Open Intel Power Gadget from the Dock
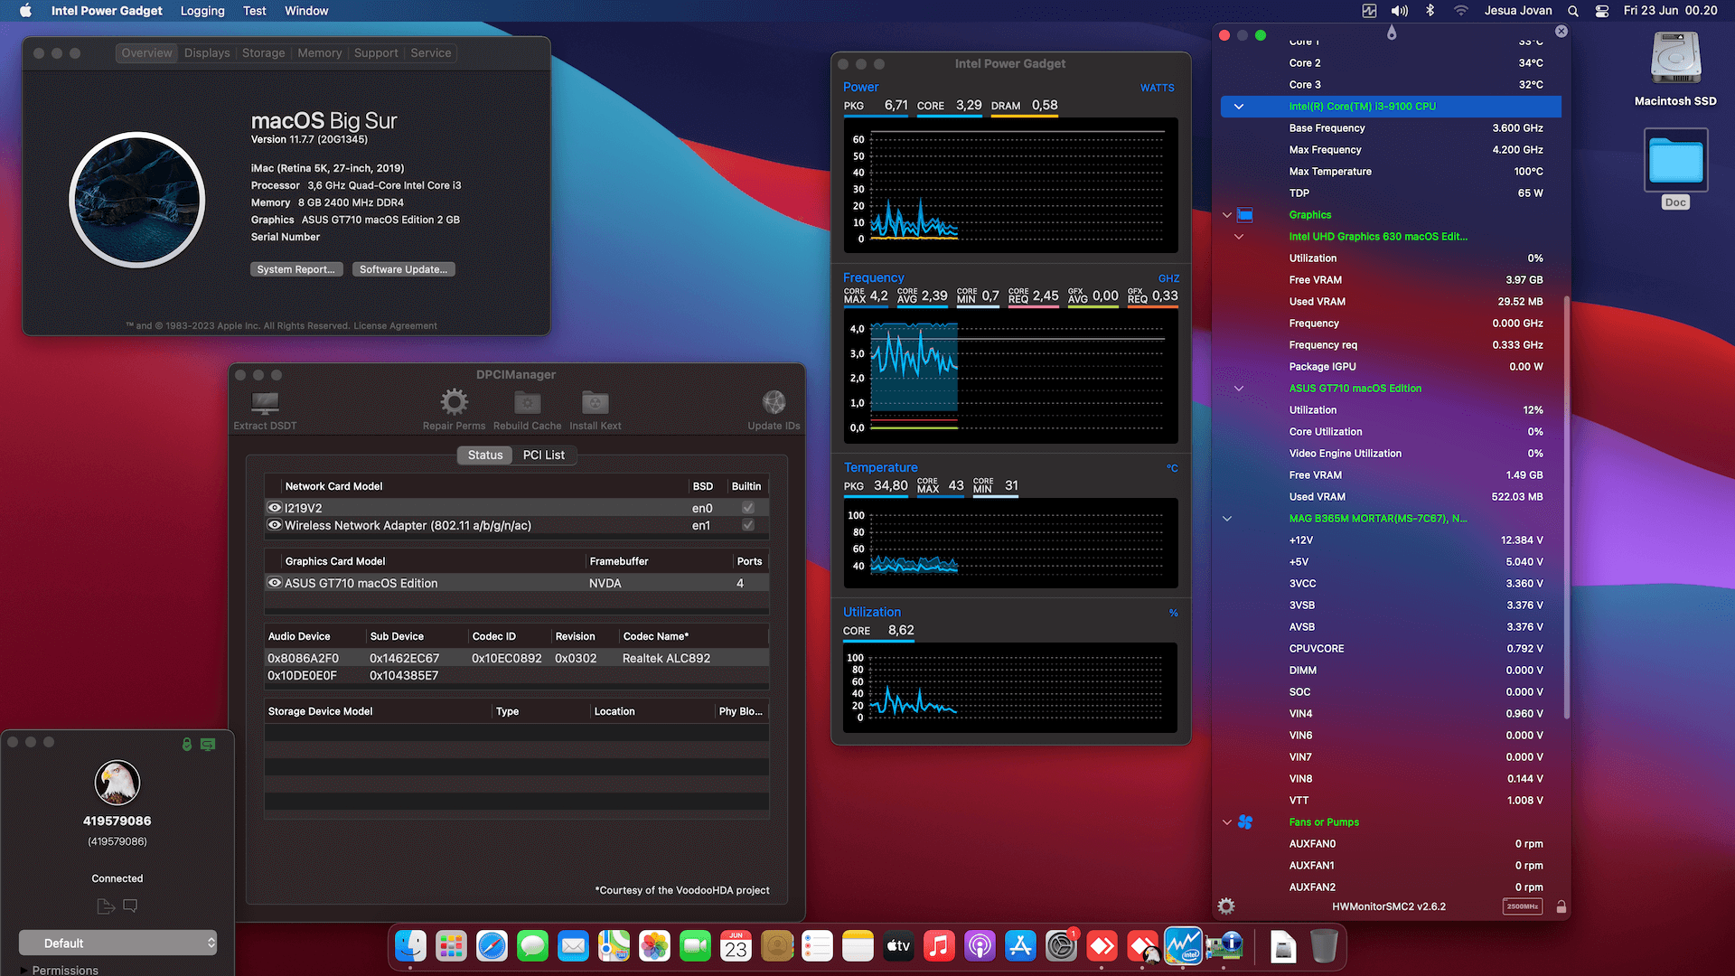 pyautogui.click(x=1183, y=946)
